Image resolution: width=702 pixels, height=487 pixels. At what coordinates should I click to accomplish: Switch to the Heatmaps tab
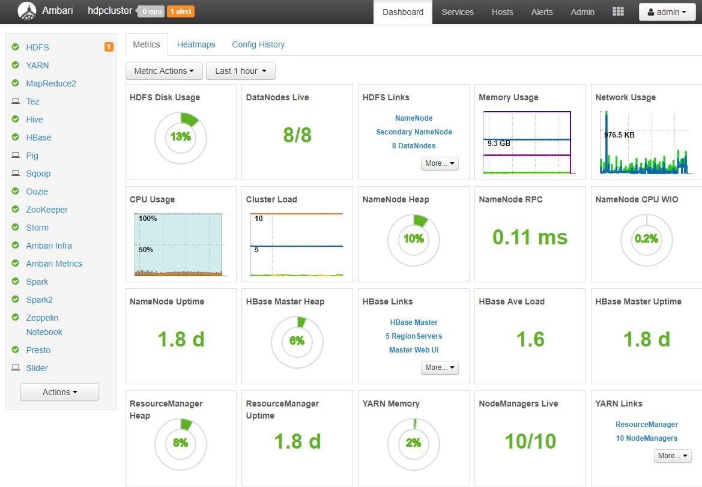pyautogui.click(x=196, y=44)
